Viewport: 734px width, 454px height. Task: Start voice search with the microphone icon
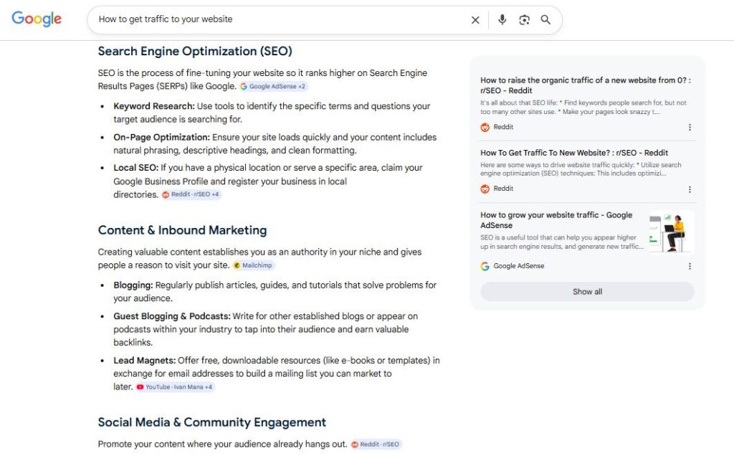pos(502,19)
